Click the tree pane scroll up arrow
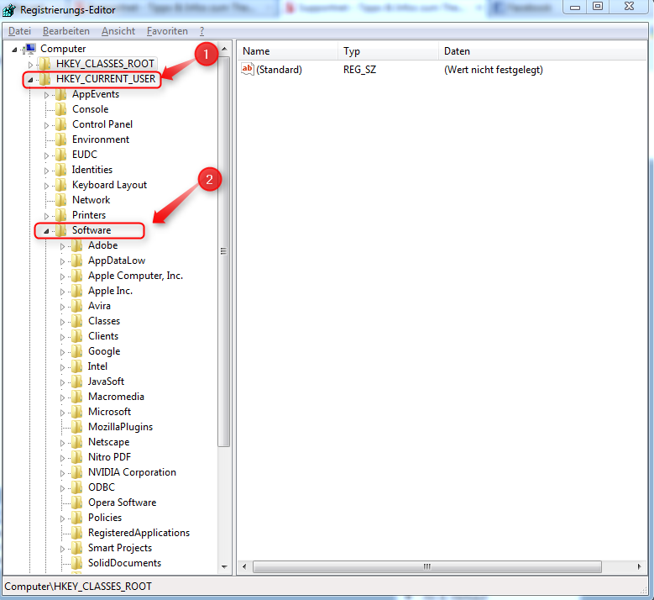The height and width of the screenshot is (600, 654). (x=224, y=49)
